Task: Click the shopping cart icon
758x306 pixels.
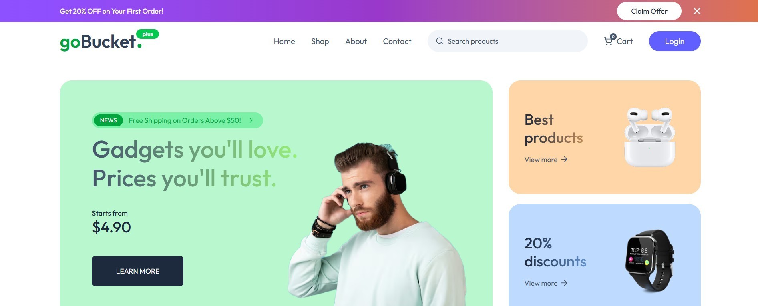Action: click(x=608, y=41)
